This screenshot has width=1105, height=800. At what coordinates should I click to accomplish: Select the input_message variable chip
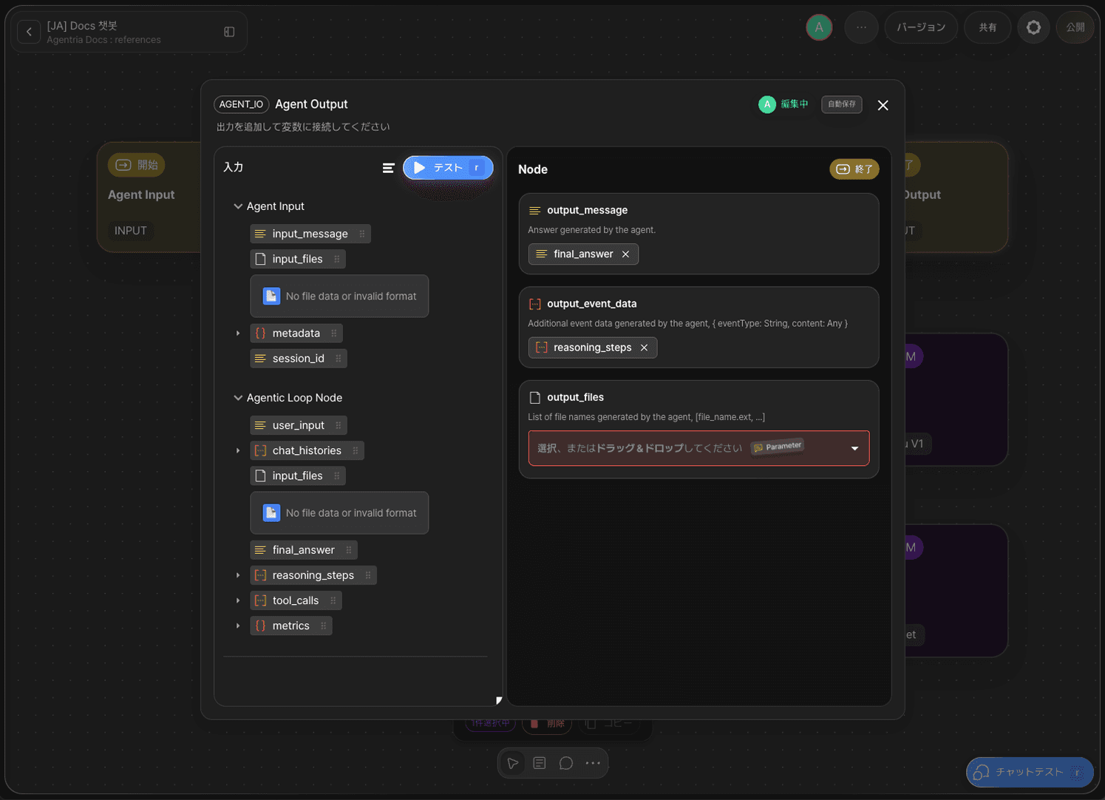coord(310,234)
